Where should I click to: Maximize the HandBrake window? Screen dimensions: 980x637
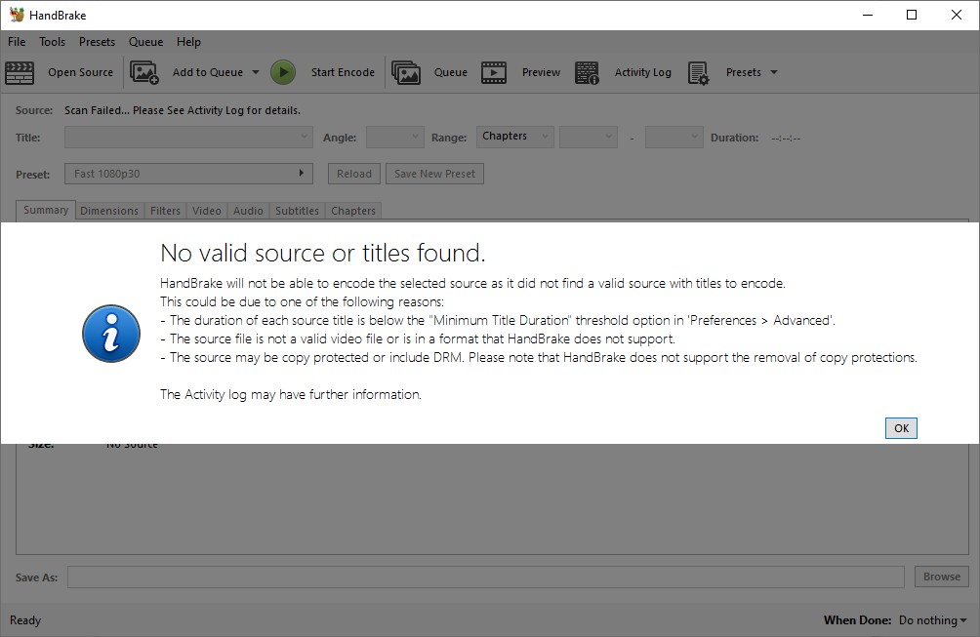pyautogui.click(x=912, y=15)
